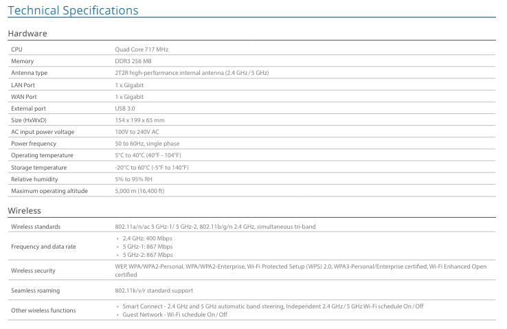Select the Maximum operating altitude label
Image resolution: width=507 pixels, height=329 pixels.
coord(49,191)
